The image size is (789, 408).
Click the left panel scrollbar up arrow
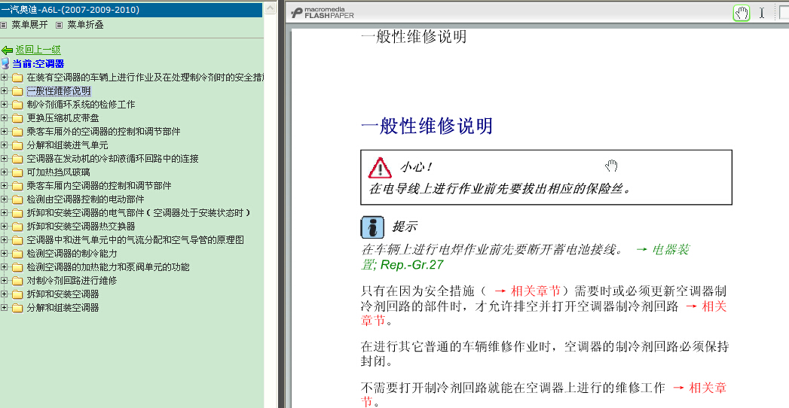click(271, 8)
